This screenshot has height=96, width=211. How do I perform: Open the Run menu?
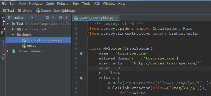click(76, 4)
